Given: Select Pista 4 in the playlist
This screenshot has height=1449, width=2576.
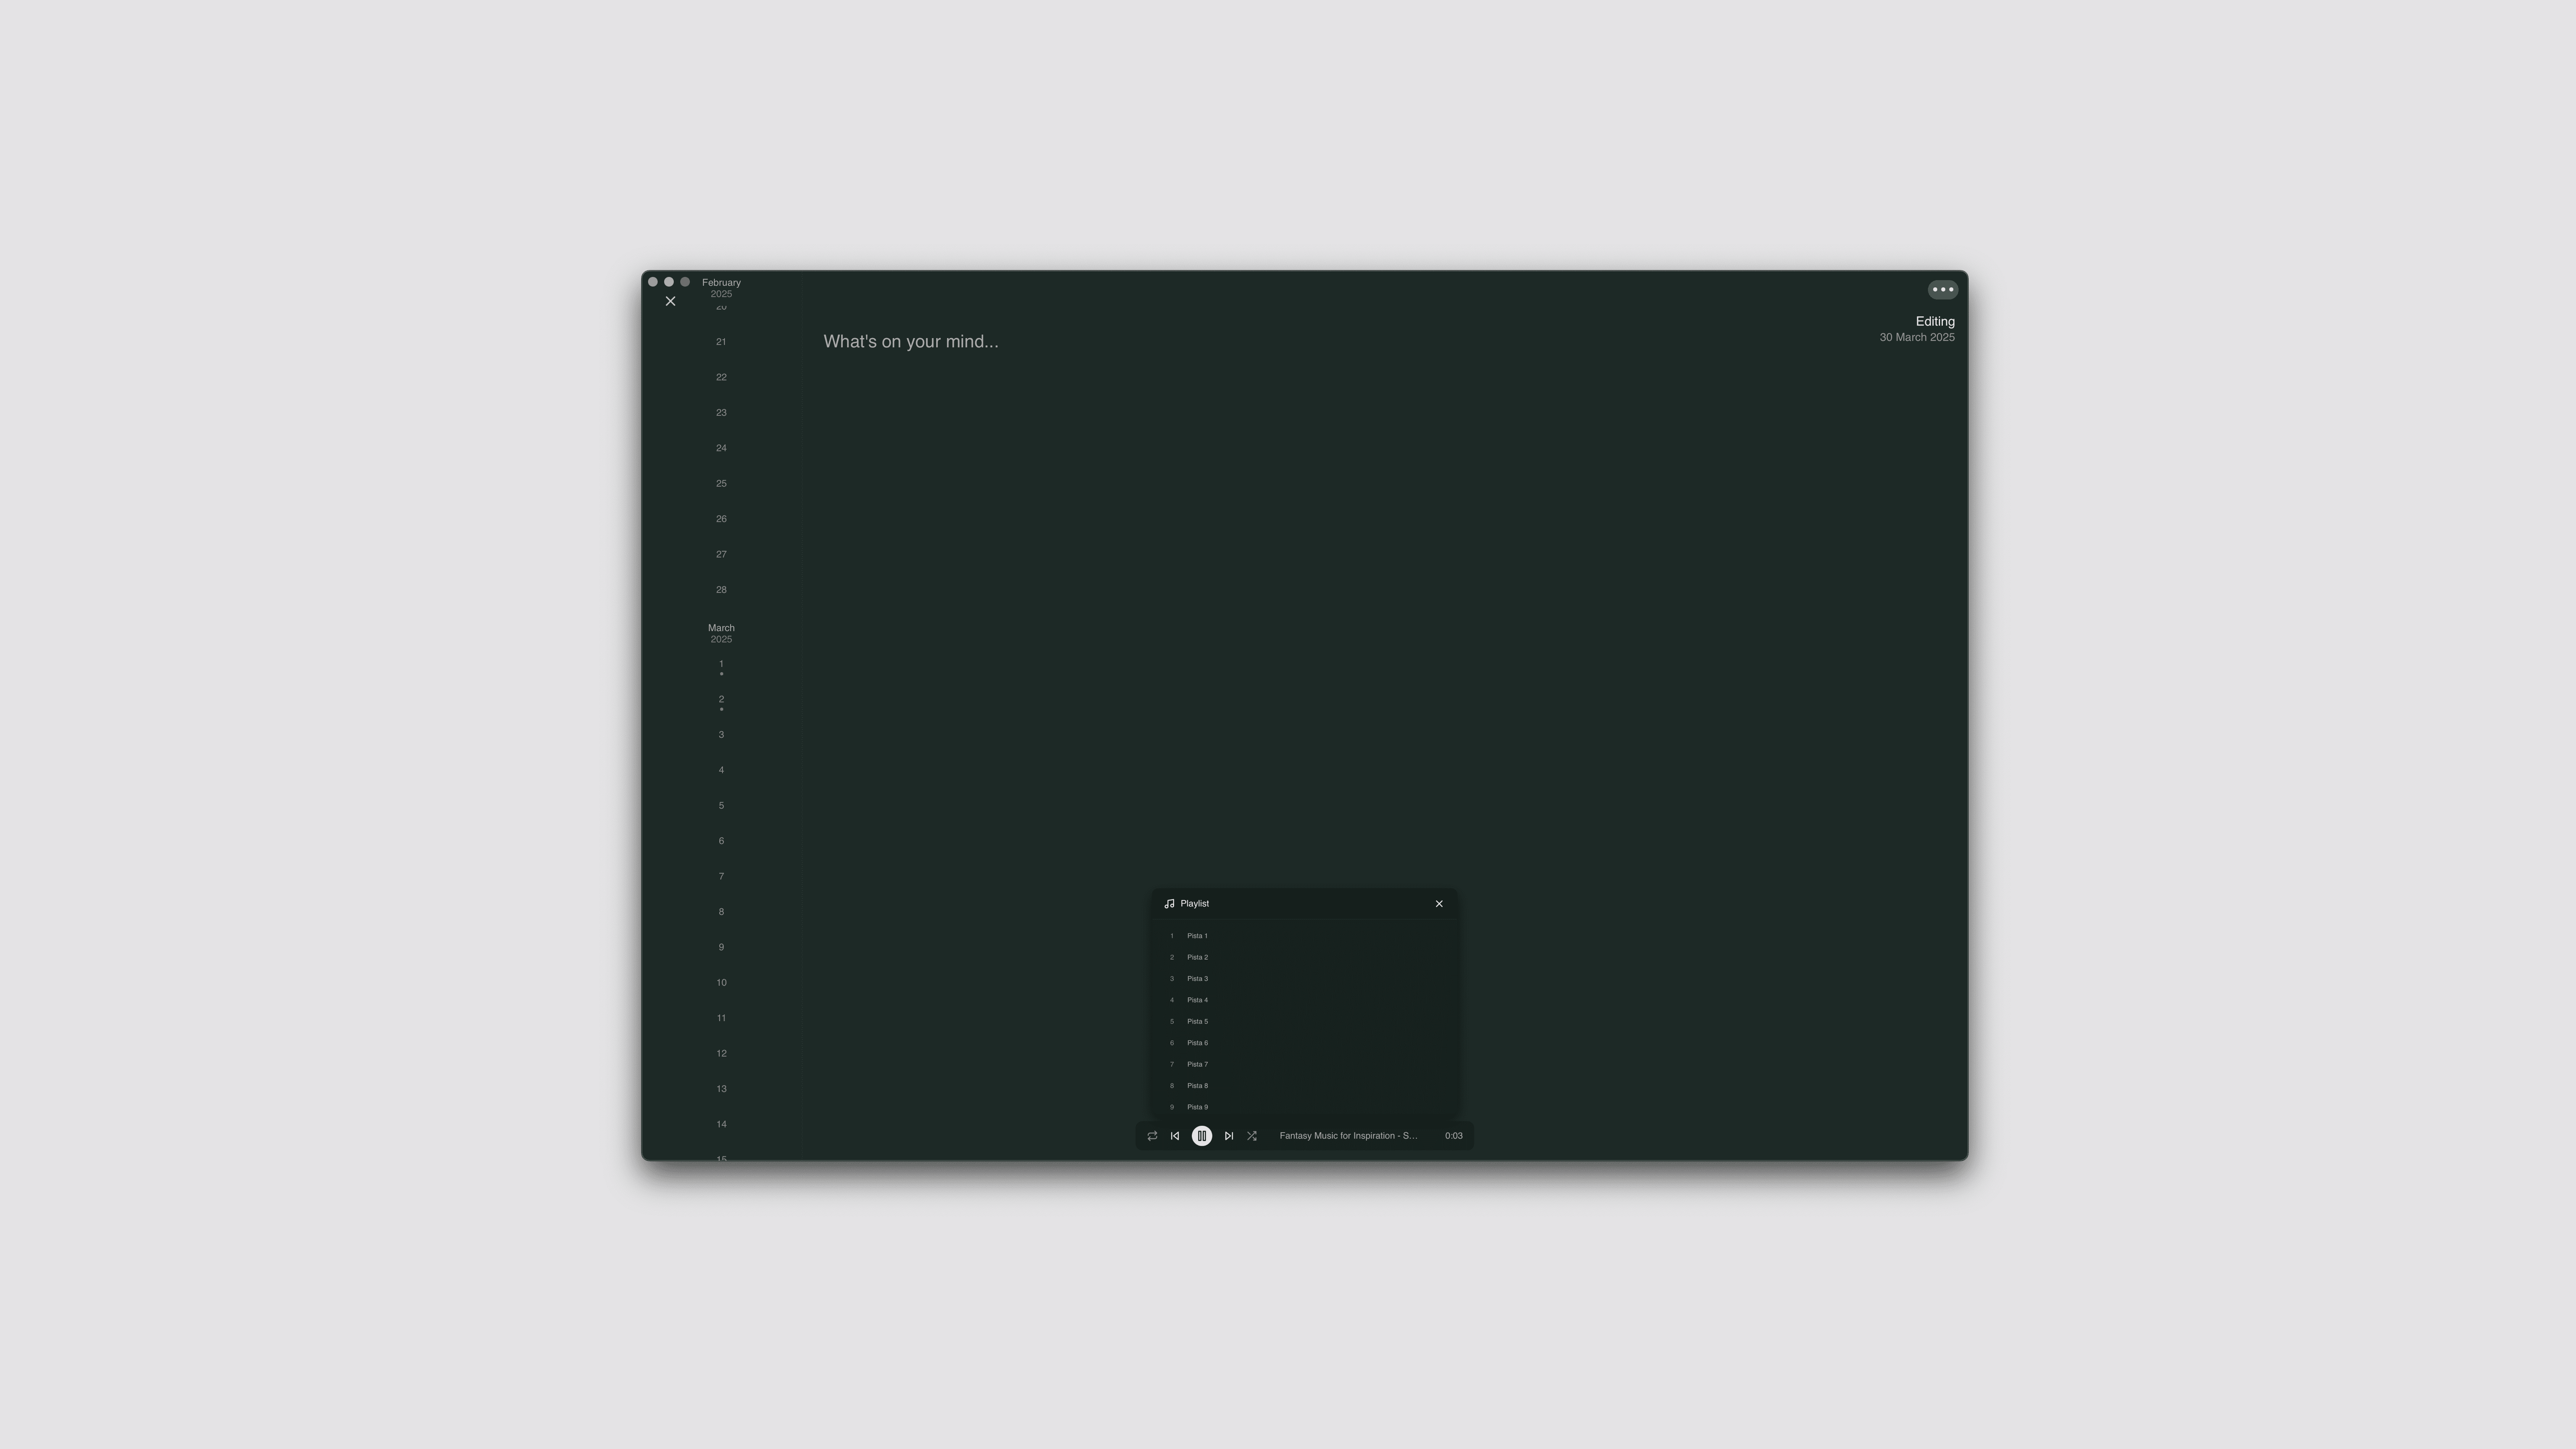Looking at the screenshot, I should pos(1197,1000).
